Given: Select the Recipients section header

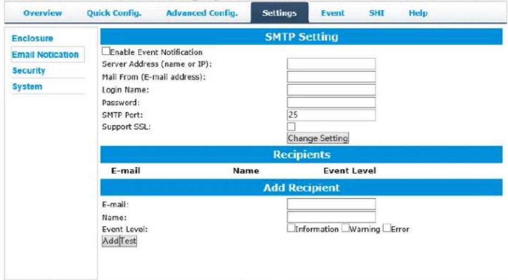Looking at the screenshot, I should (301, 154).
